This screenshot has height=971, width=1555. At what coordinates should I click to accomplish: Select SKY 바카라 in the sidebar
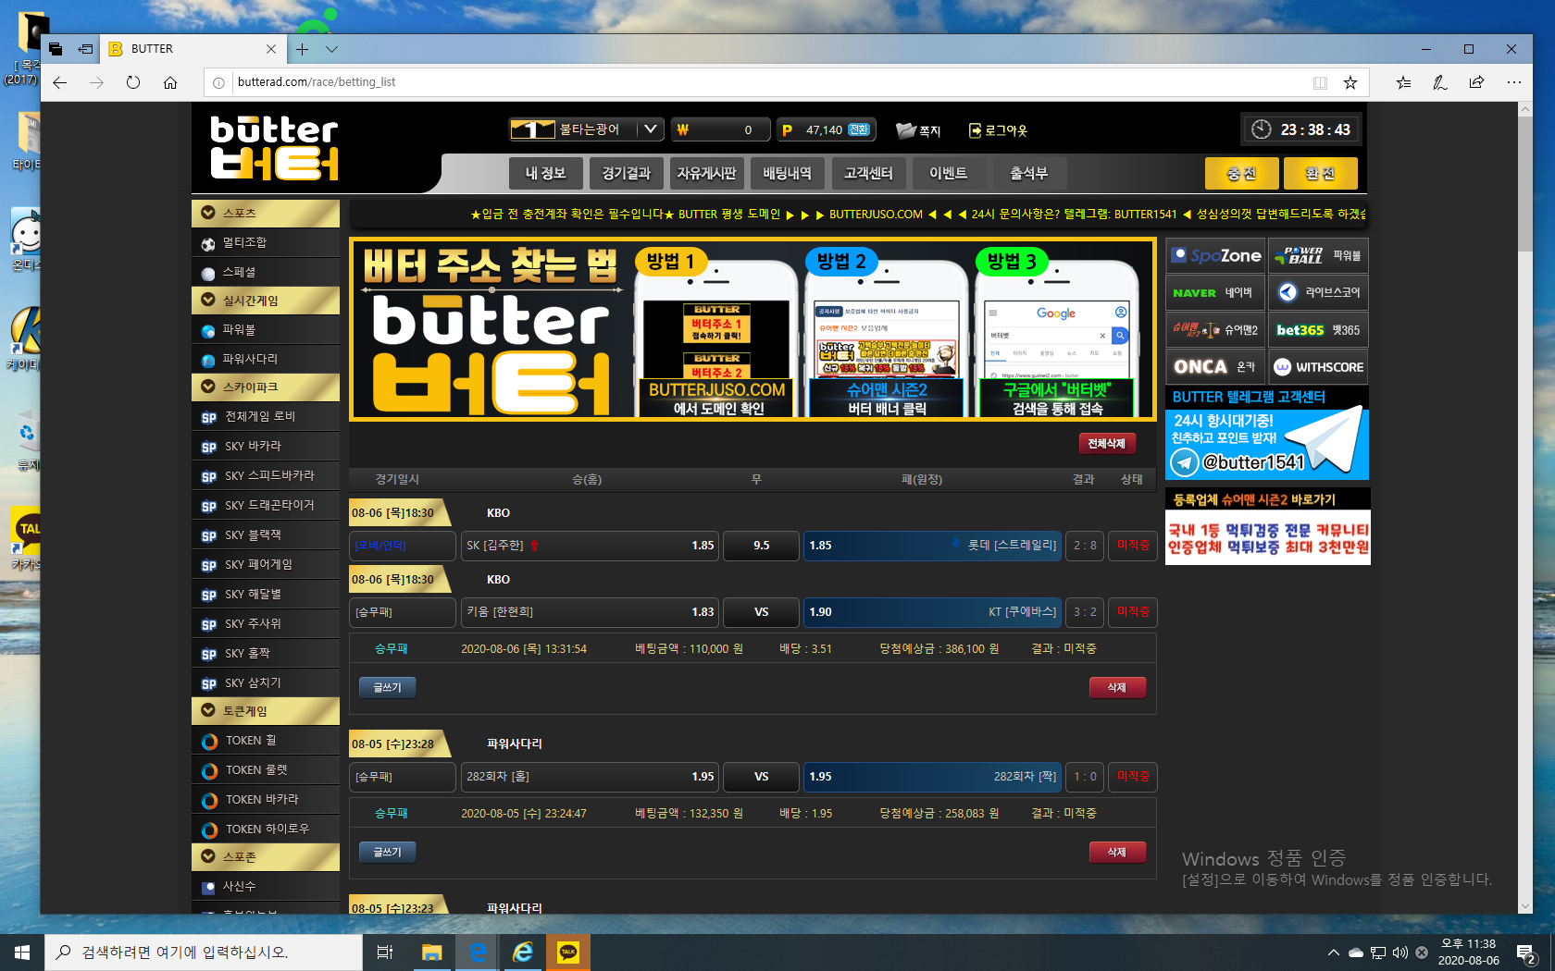[253, 446]
